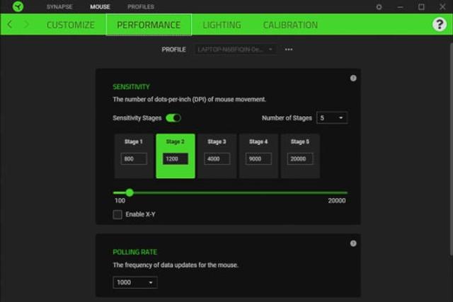Maximize the Synapse window

click(x=421, y=6)
